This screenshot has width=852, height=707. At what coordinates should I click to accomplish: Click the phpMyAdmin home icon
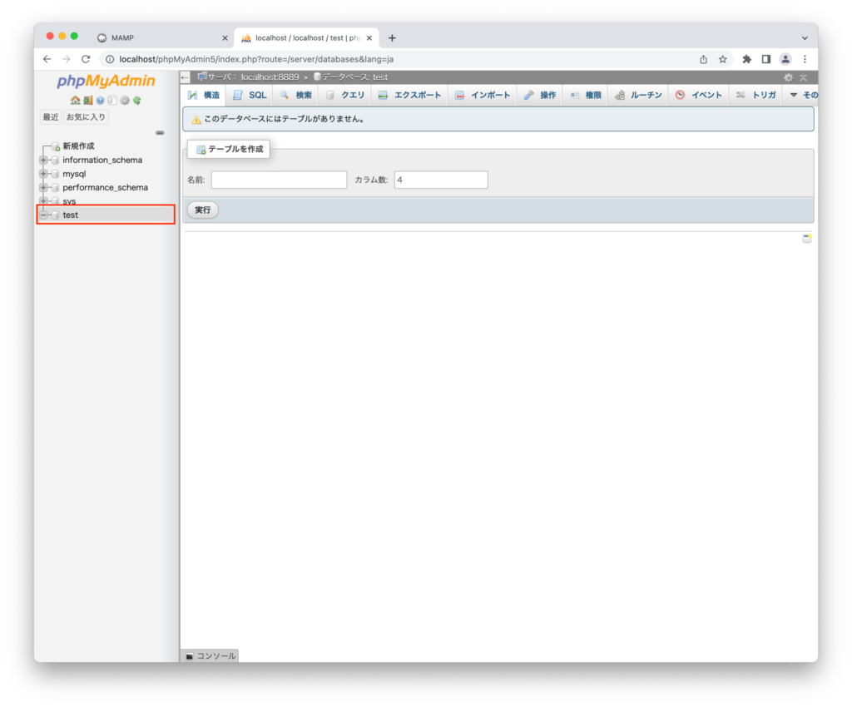75,101
